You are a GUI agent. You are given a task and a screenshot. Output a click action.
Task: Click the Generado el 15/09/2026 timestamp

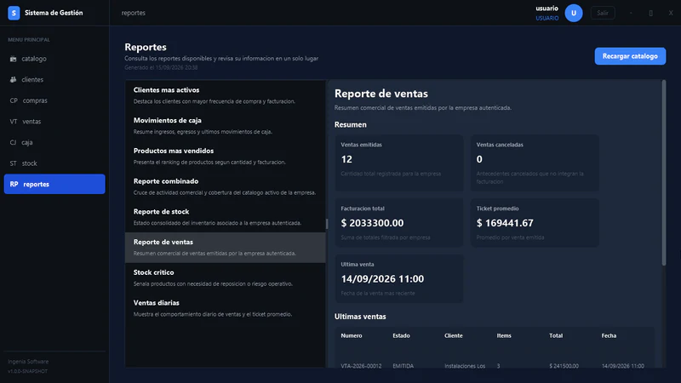pyautogui.click(x=161, y=67)
